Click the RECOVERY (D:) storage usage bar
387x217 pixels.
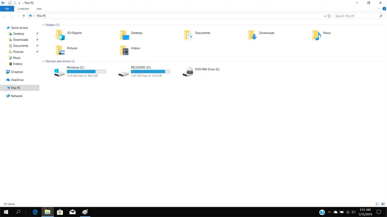pos(150,71)
